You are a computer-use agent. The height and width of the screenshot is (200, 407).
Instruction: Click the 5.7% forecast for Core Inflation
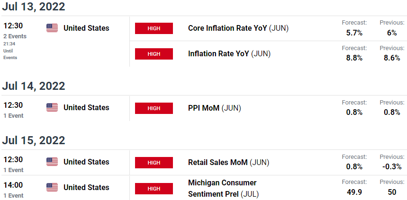pos(354,33)
